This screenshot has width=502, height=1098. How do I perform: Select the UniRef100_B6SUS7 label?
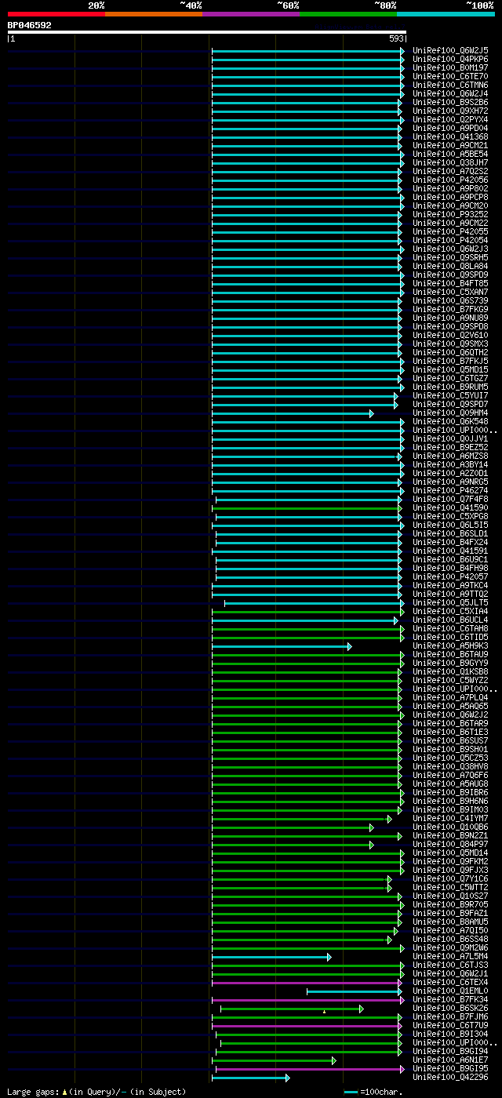450,740
